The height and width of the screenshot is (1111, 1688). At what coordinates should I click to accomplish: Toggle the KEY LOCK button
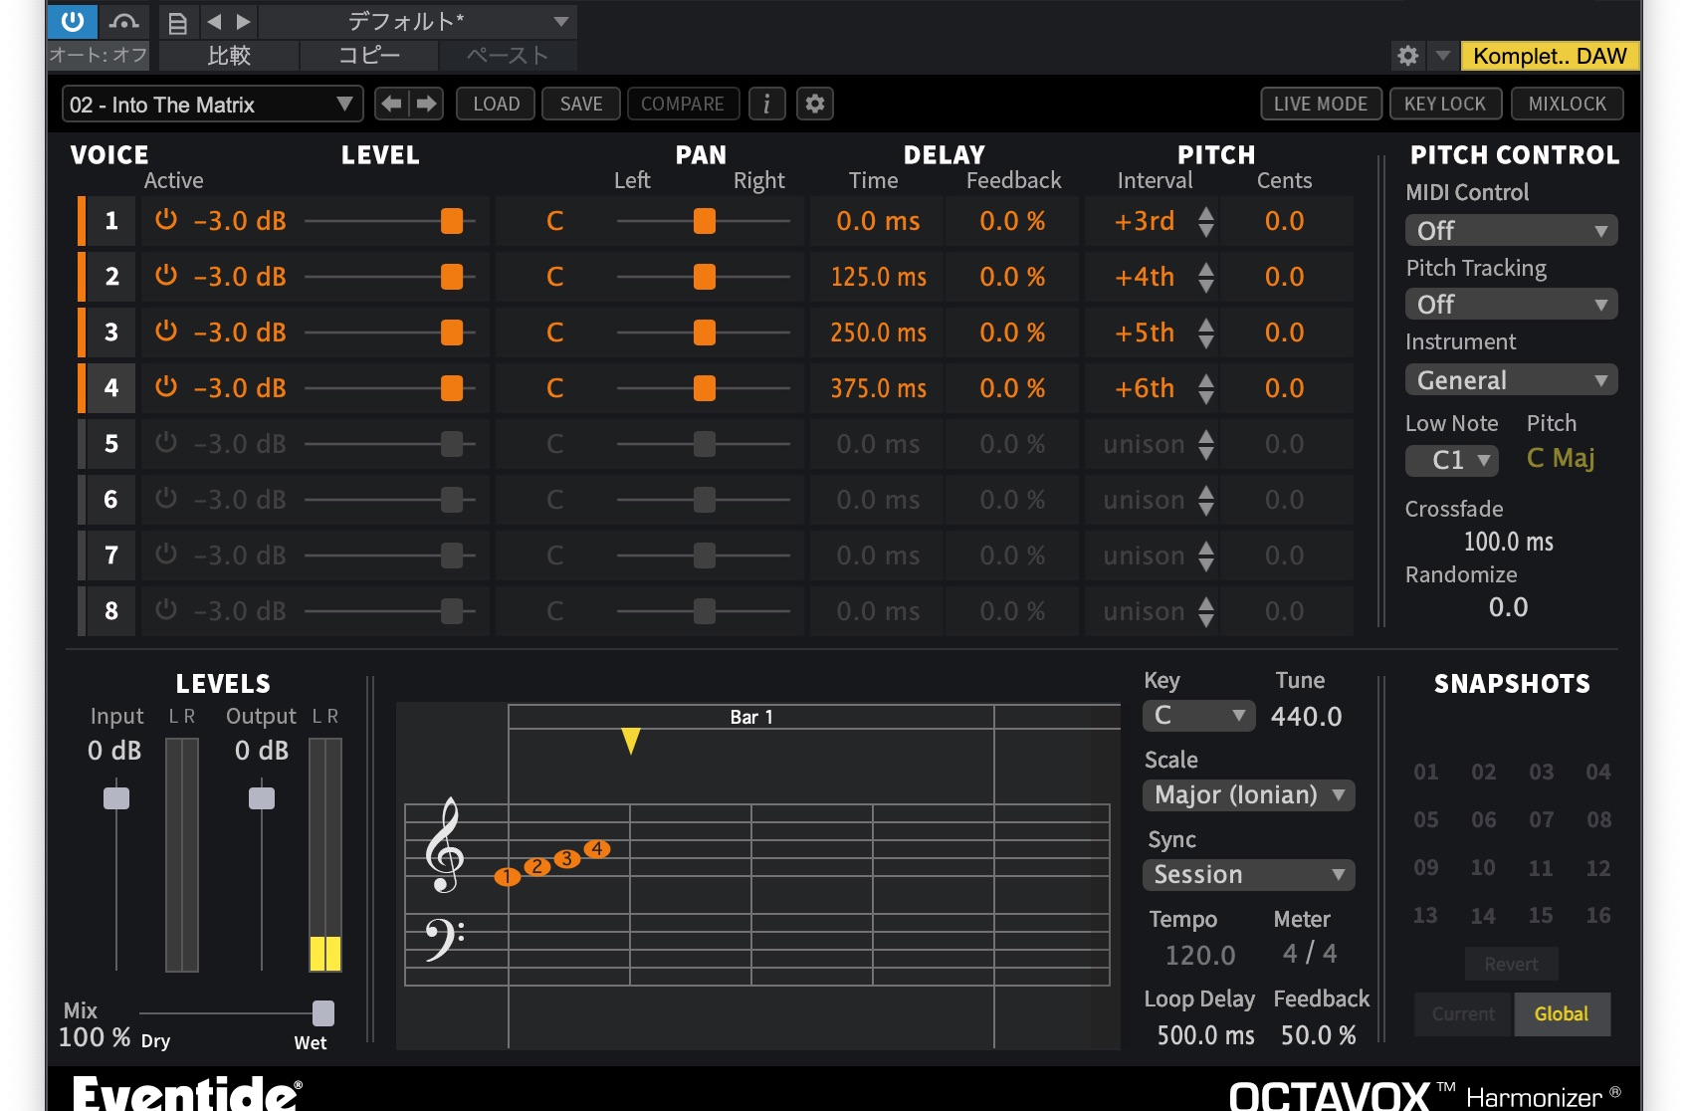click(x=1444, y=104)
